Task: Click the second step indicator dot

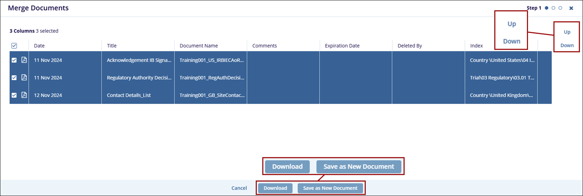Action: tap(553, 8)
